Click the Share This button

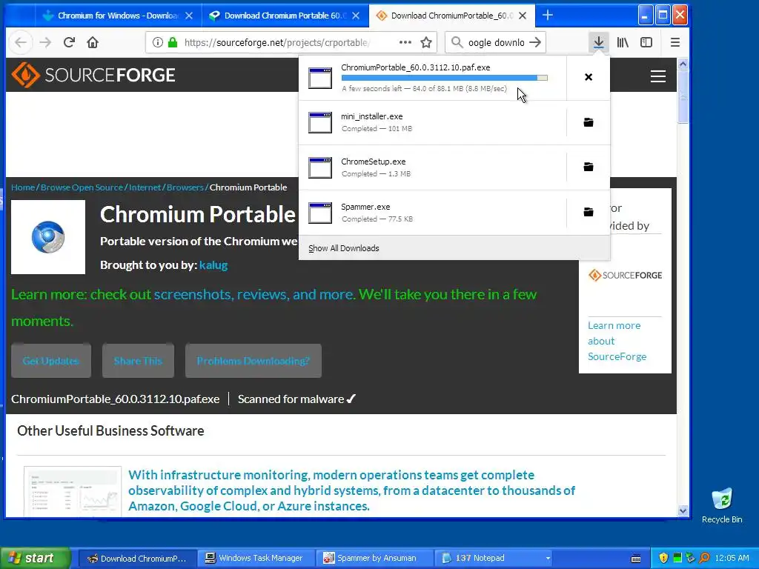click(x=138, y=361)
